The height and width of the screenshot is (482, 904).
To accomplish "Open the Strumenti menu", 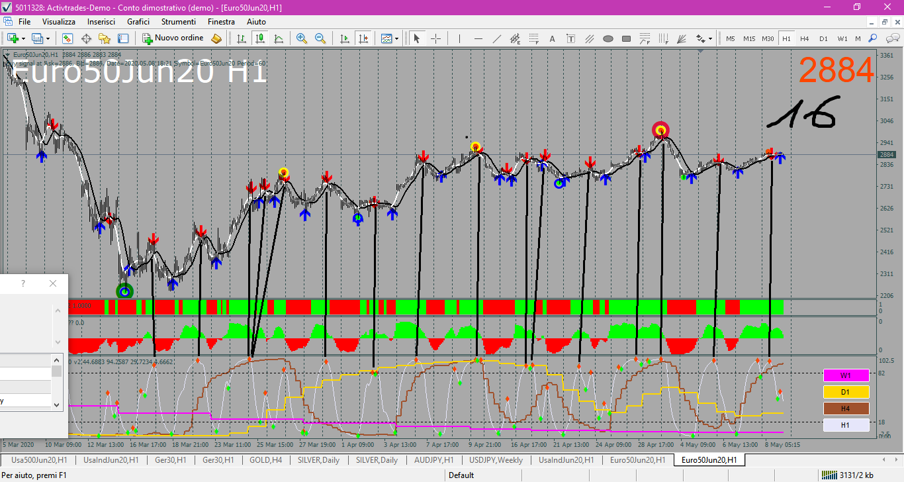I will [179, 22].
